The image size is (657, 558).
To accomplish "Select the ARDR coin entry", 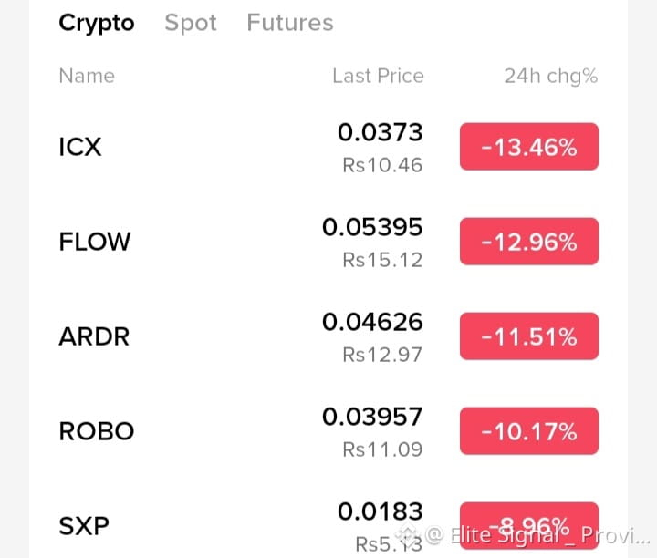I will point(328,336).
